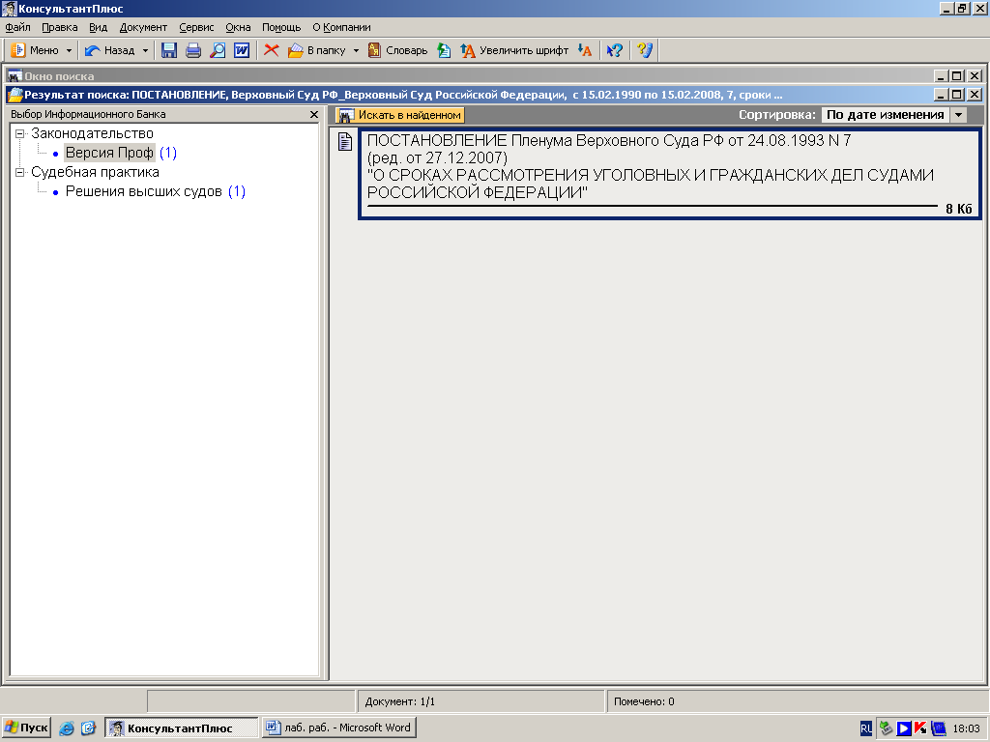Click the second quick launch icon
Screen dimensions: 990x742
88,728
